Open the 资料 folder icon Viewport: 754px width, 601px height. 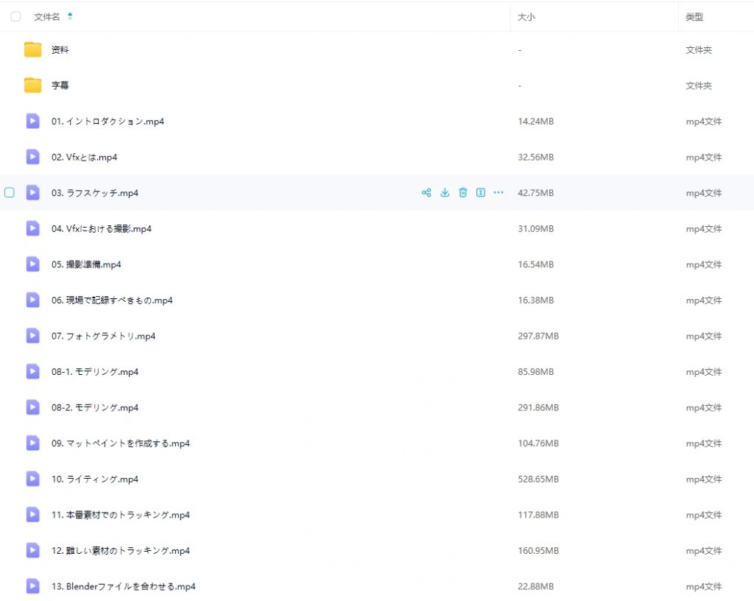tap(32, 49)
